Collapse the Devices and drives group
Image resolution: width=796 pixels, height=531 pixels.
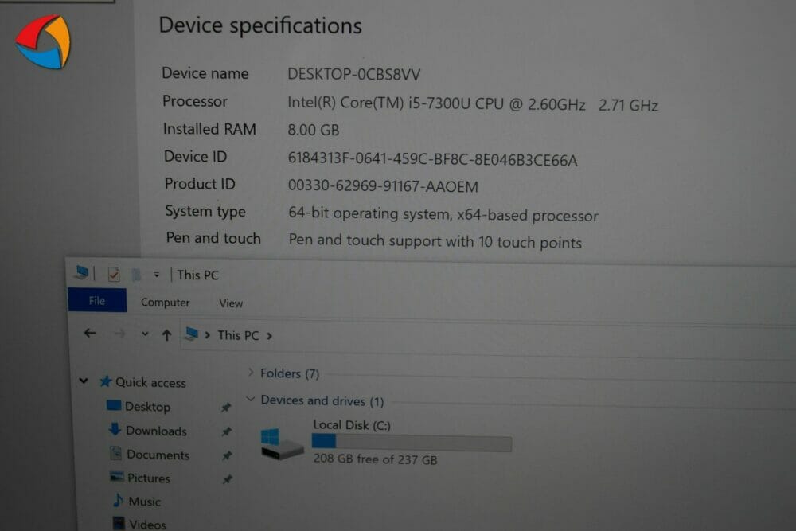coord(251,399)
